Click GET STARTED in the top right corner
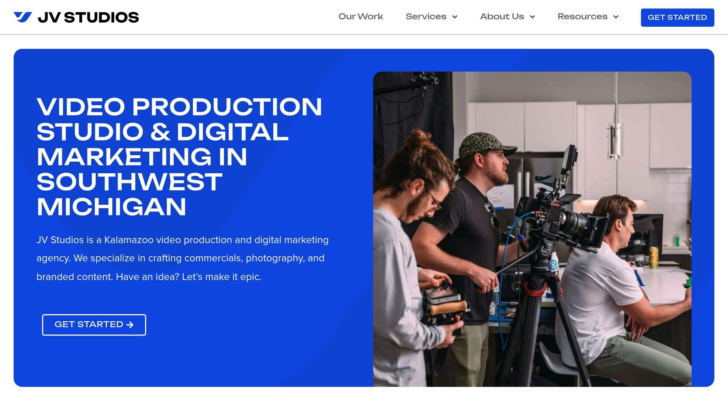 pyautogui.click(x=677, y=17)
